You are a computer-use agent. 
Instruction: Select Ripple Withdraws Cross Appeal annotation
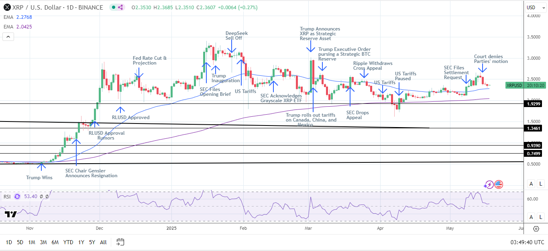[373, 66]
